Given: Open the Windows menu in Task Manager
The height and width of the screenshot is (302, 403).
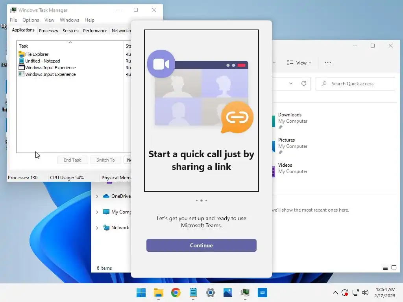Looking at the screenshot, I should click(69, 20).
